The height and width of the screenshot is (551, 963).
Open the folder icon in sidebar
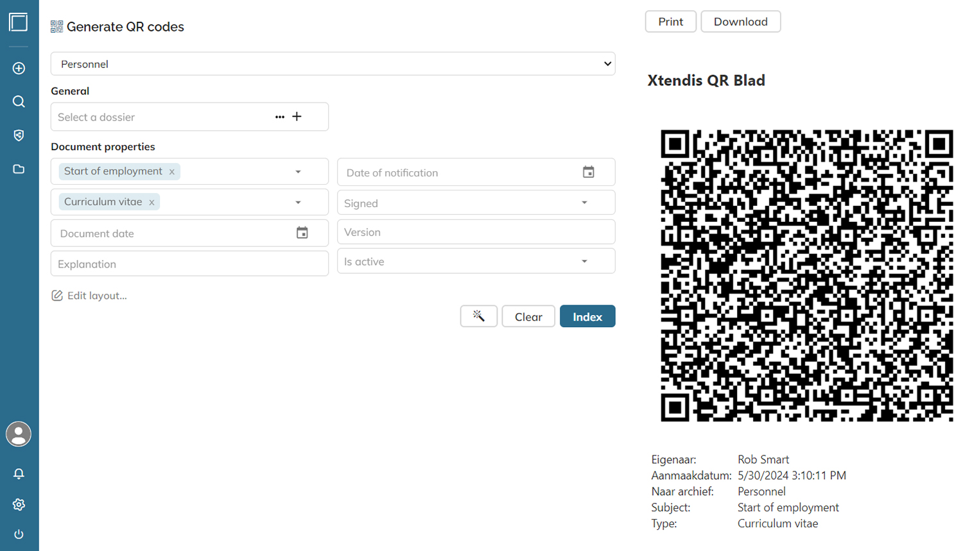click(x=19, y=169)
